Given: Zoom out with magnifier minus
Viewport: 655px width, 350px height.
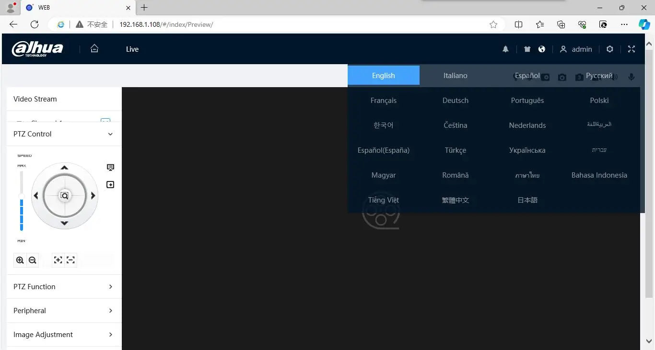Looking at the screenshot, I should 33,260.
